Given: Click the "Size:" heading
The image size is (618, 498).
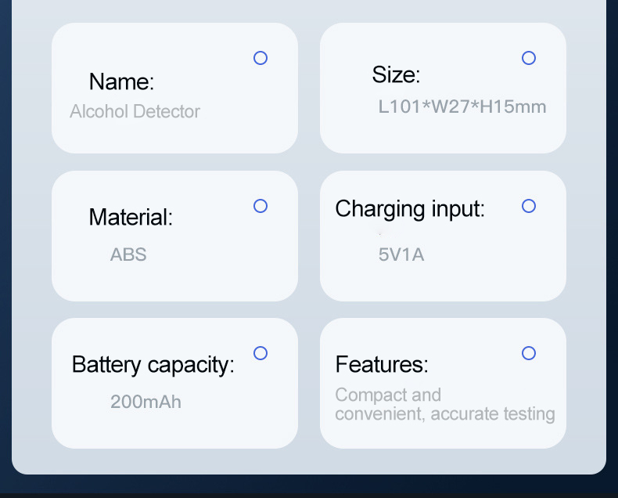Looking at the screenshot, I should click(x=396, y=75).
